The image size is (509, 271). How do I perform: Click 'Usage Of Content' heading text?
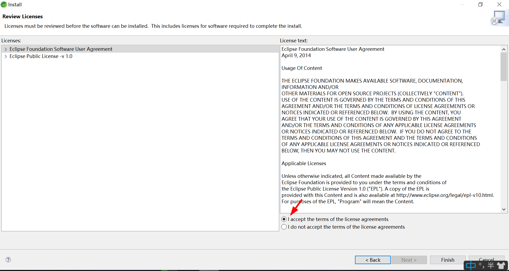click(x=302, y=68)
